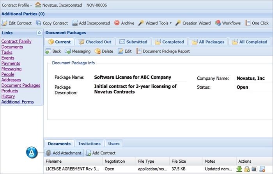Image resolution: width=273 pixels, height=174 pixels.
Task: Open the Events link
Action: click(x=8, y=58)
